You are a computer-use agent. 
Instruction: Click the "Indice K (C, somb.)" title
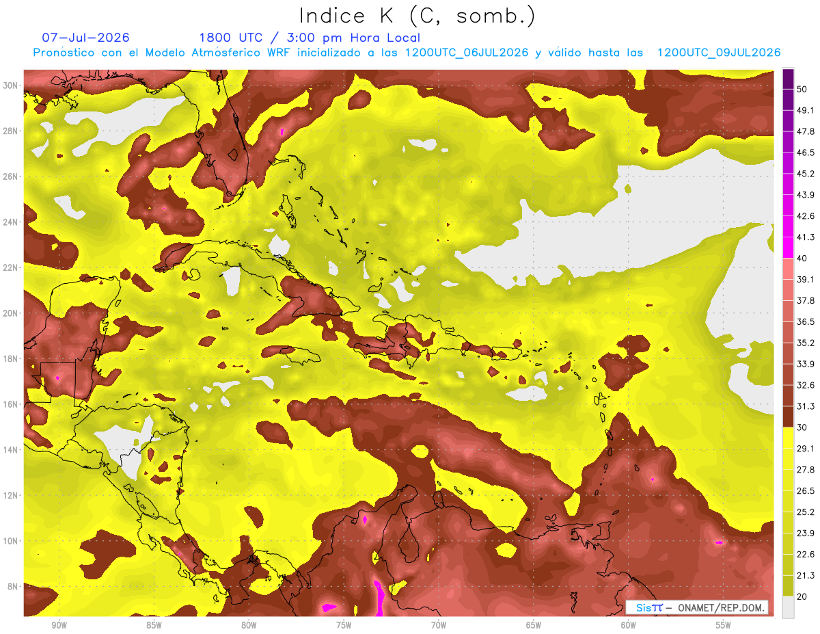coord(418,16)
